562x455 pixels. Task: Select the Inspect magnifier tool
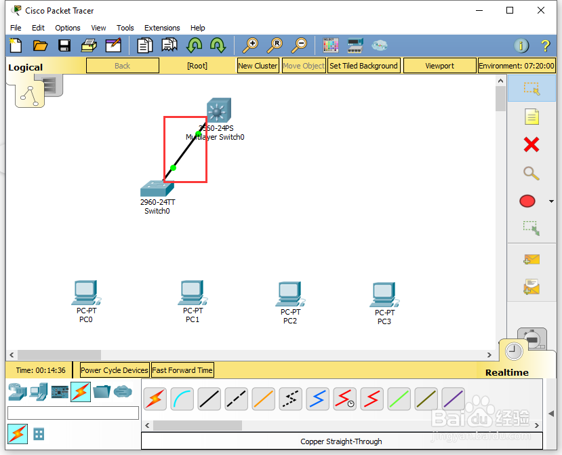click(531, 174)
